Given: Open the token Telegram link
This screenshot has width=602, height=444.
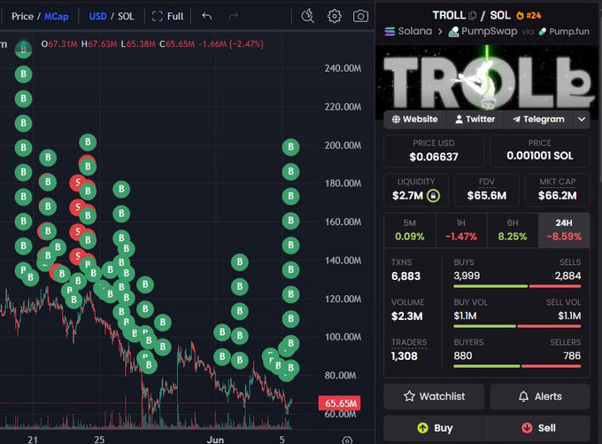Looking at the screenshot, I should tap(538, 119).
